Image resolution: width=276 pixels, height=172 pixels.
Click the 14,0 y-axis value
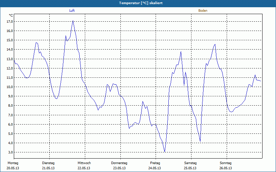tap(10, 50)
